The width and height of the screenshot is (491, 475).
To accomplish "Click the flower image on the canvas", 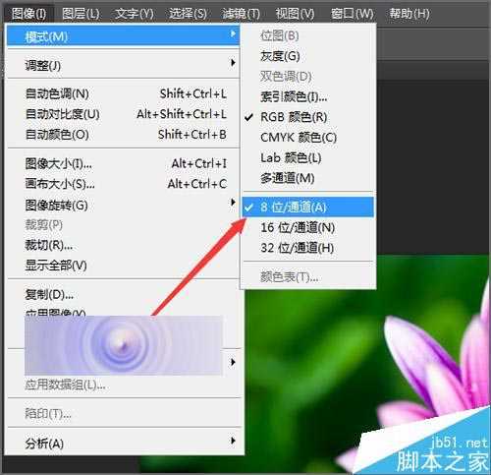I will 366,364.
